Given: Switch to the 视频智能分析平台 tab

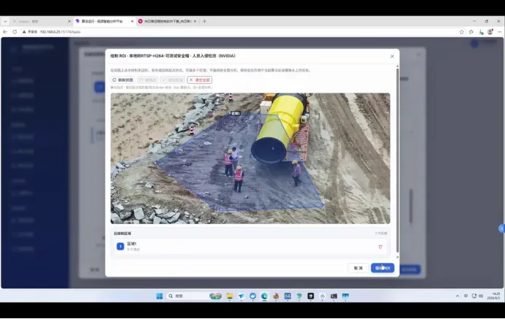Looking at the screenshot, I should point(104,21).
